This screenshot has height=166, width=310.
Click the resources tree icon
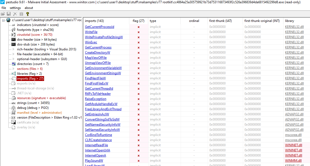[14, 98]
